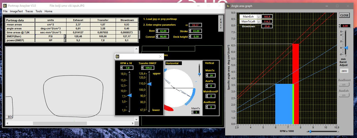Screen dimensions: 357x138
Task: Click the CLOSE button in Angle area graph
Action: tap(344, 15)
